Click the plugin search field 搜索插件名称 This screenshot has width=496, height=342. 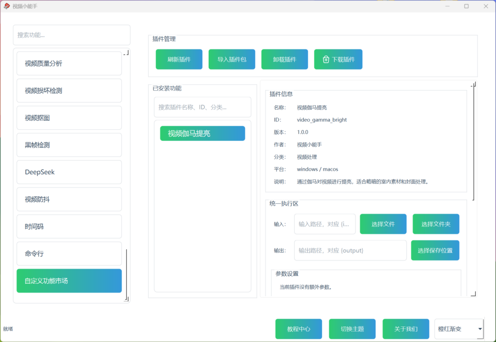pos(203,107)
